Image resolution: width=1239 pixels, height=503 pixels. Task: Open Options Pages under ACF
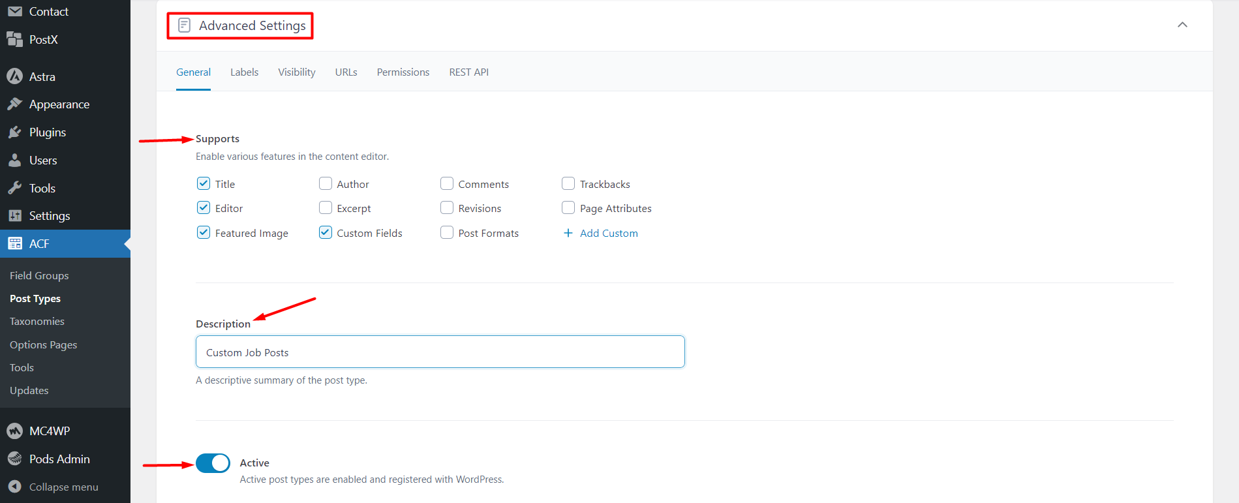(43, 344)
